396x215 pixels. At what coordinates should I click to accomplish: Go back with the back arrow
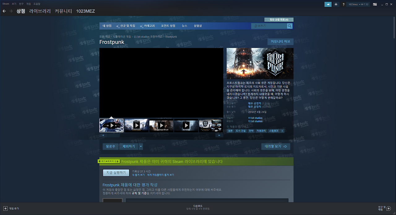[4, 11]
